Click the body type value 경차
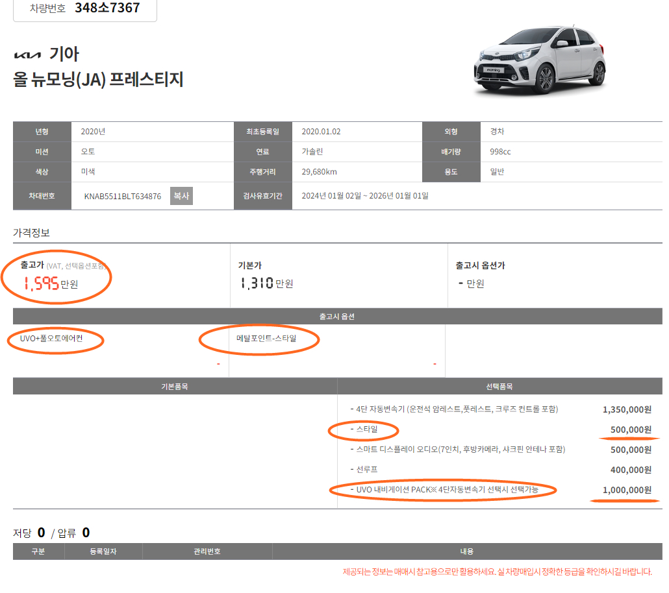669x593 pixels. [x=497, y=132]
